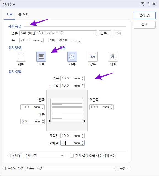The image size is (159, 176).
Task: Increase 머리말 margin with up stepper
Action: point(83,84)
